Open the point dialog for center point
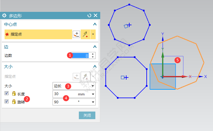 tap(76, 34)
